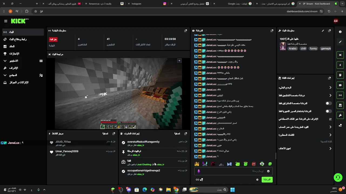
Task: Click the pencil edit icon in right toolbar
Action: (x=340, y=42)
